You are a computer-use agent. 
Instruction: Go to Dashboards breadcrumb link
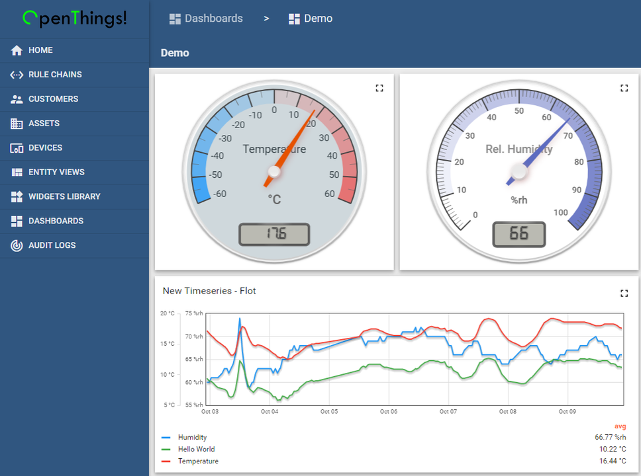(213, 19)
